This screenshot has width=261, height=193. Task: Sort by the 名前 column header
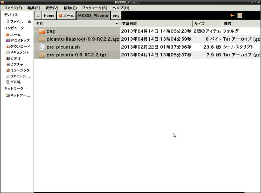point(77,23)
